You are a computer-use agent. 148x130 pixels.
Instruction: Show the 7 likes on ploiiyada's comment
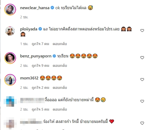[x=40, y=44]
